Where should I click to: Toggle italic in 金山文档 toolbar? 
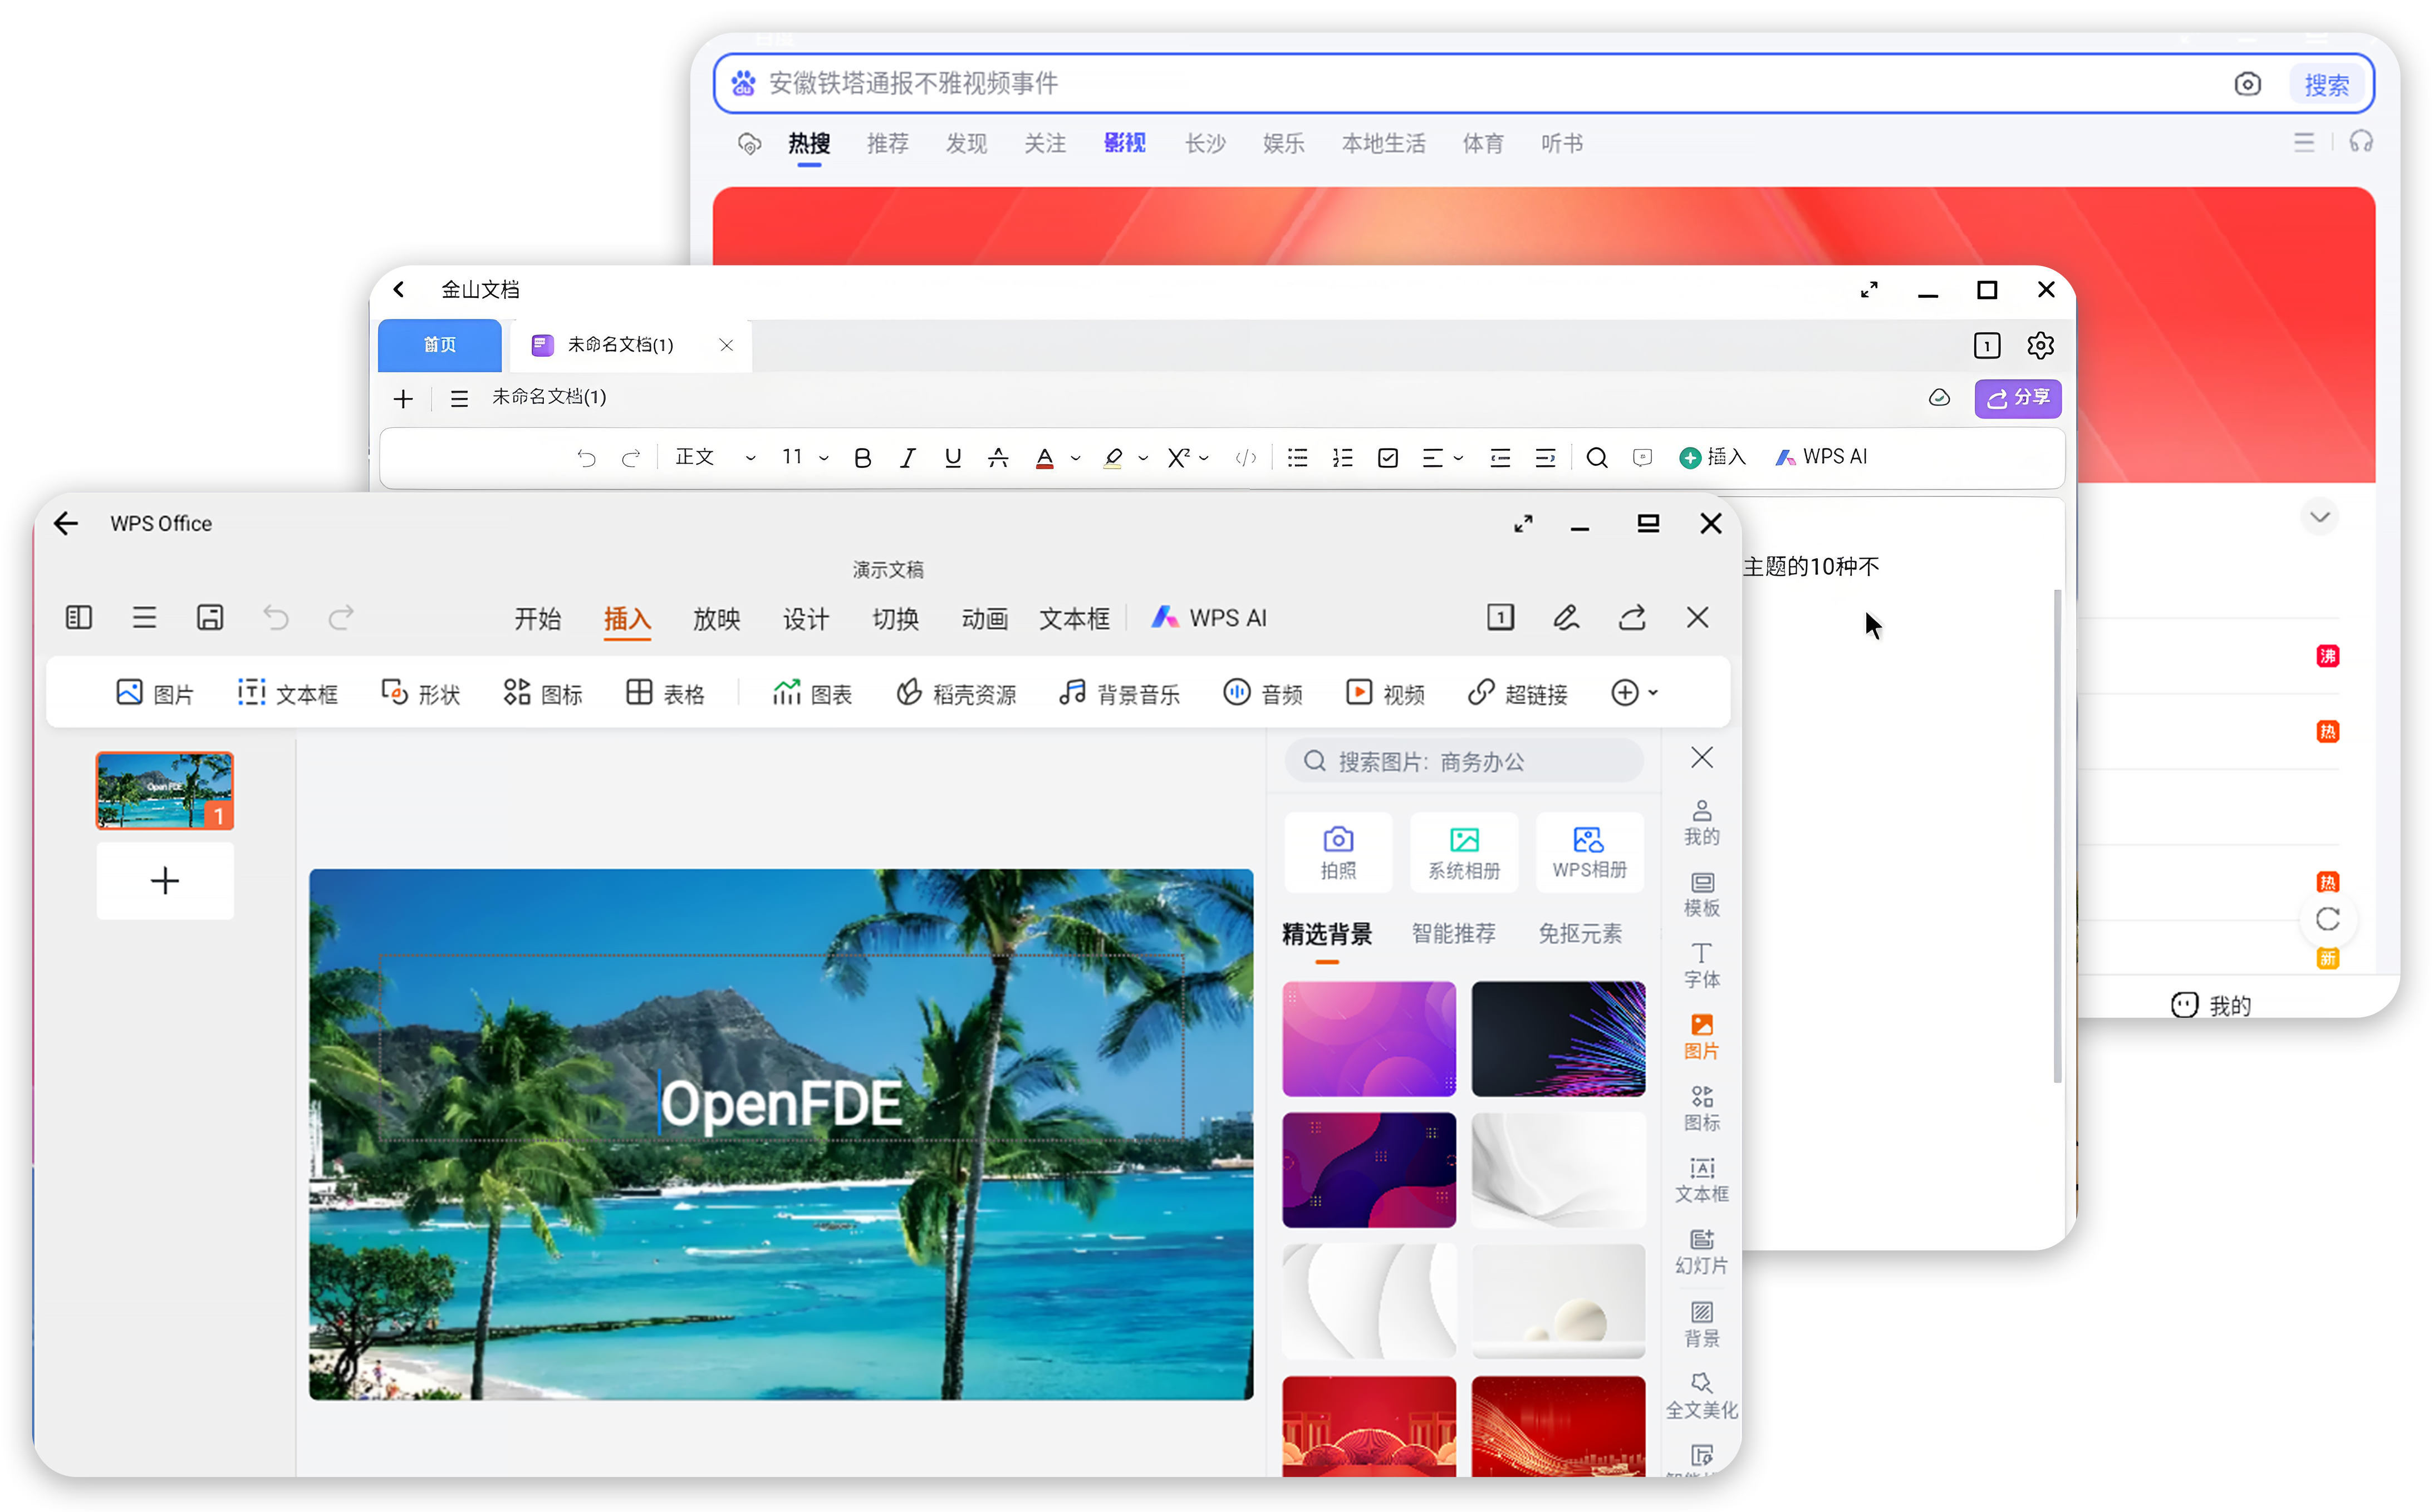pos(908,457)
